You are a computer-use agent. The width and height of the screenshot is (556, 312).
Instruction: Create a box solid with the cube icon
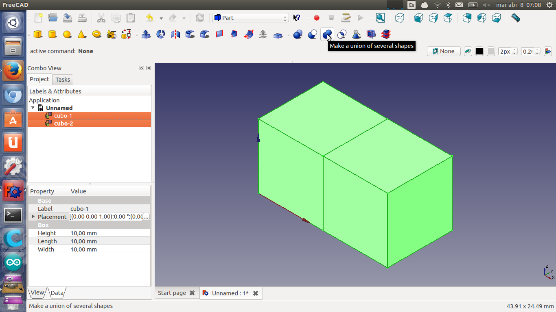38,35
